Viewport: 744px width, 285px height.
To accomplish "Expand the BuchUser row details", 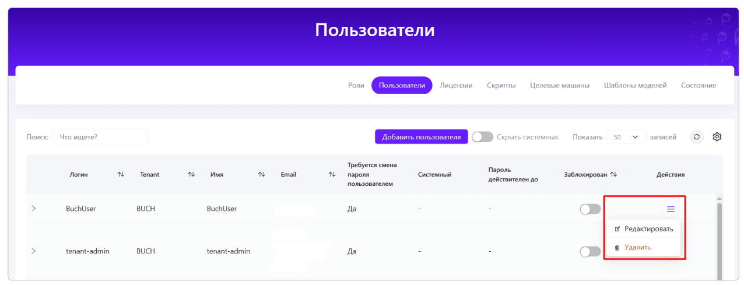I will (x=33, y=209).
